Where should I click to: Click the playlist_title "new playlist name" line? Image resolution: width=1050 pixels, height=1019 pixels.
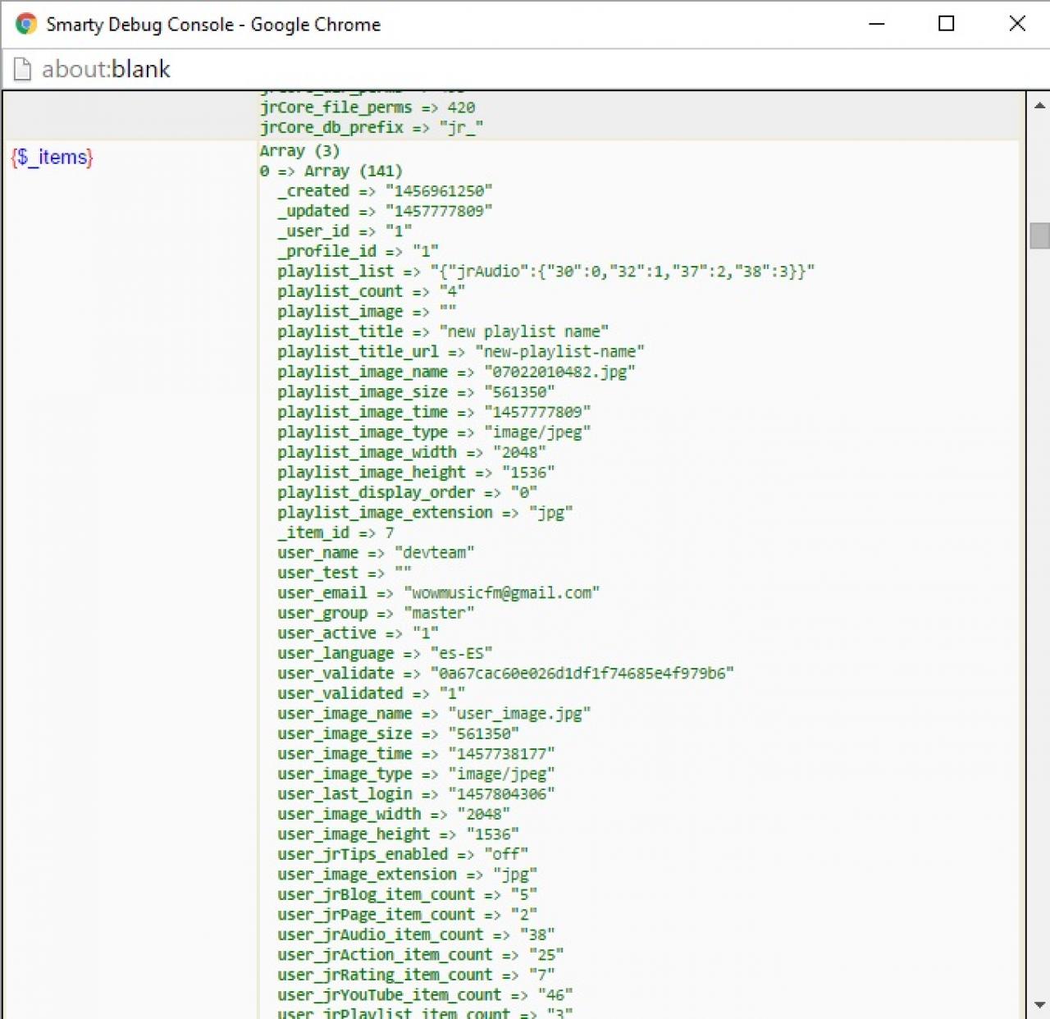442,331
